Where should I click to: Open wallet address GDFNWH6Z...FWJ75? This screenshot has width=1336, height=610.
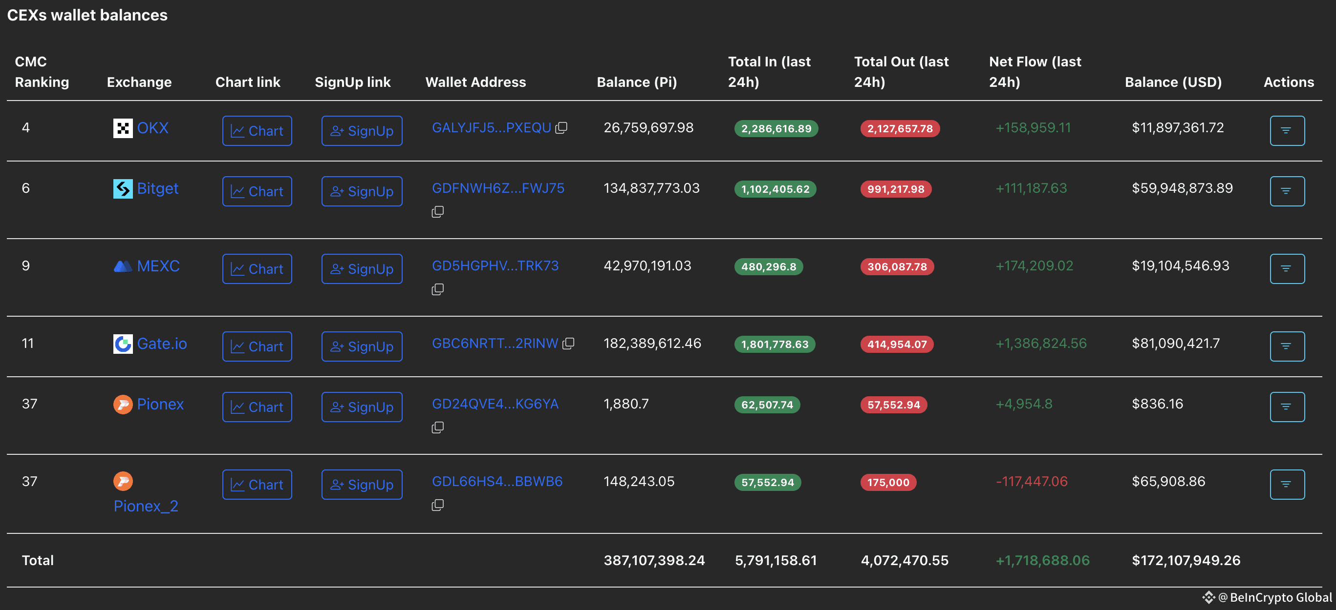(x=498, y=188)
